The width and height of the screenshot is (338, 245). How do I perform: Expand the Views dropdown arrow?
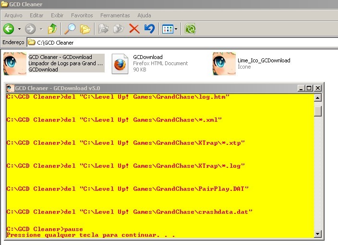coord(176,29)
